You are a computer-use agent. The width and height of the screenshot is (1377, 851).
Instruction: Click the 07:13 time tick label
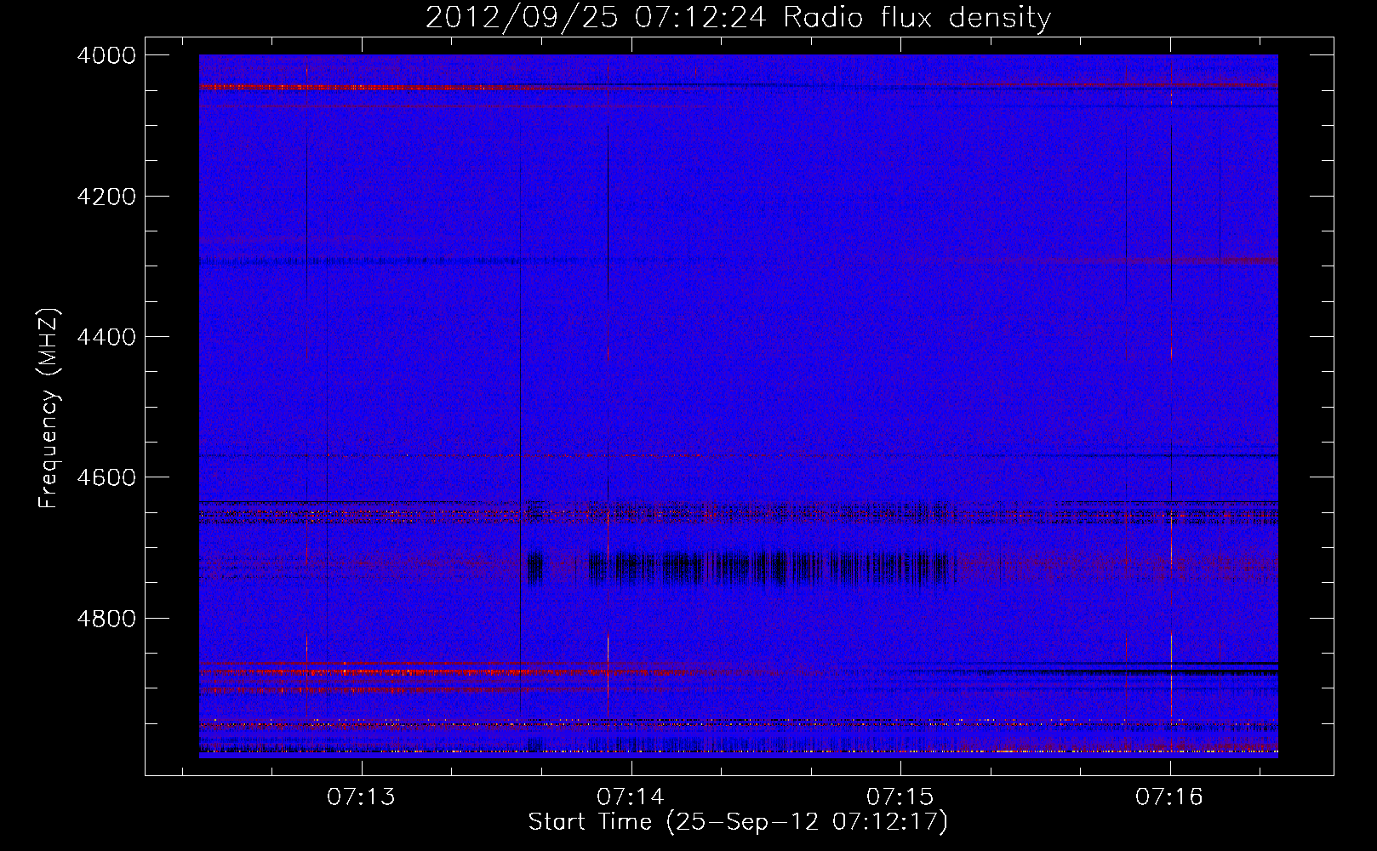pyautogui.click(x=362, y=797)
